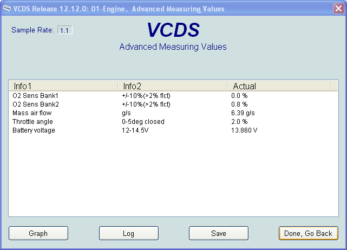Click the Bank1 +/-10%(>2% flct) spec

pos(146,96)
